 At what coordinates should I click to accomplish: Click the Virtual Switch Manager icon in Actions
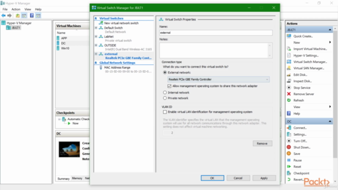click(289, 62)
